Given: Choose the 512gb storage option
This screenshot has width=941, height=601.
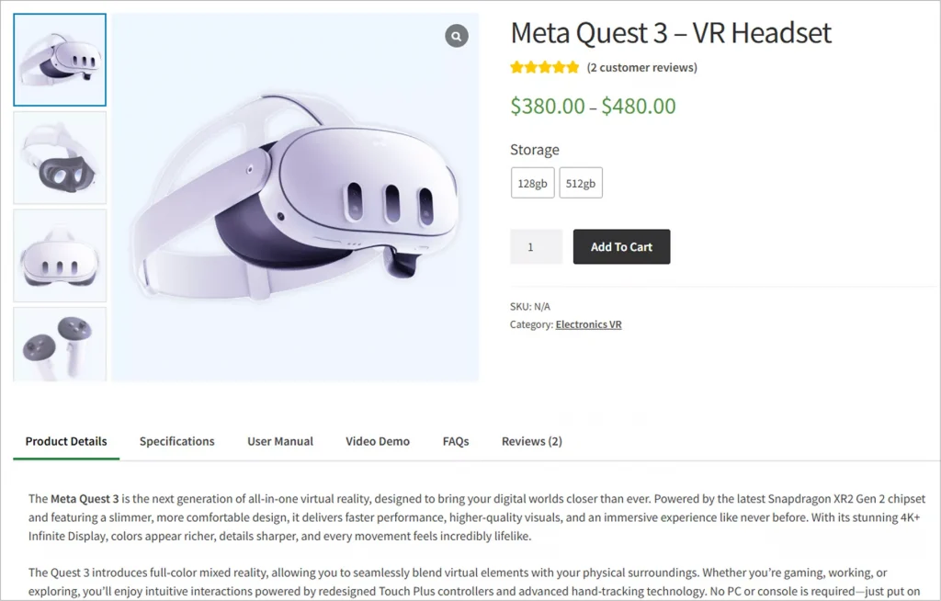Looking at the screenshot, I should (x=581, y=183).
